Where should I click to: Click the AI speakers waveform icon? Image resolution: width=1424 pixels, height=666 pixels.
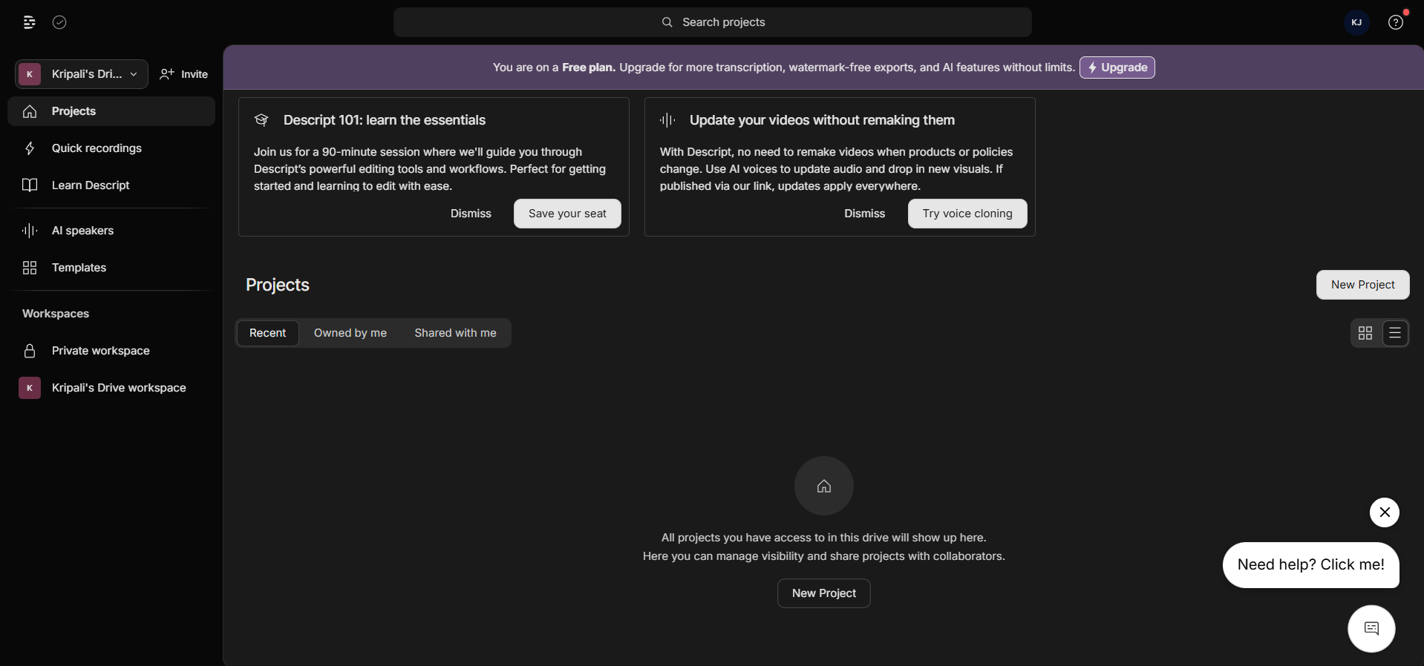point(30,231)
